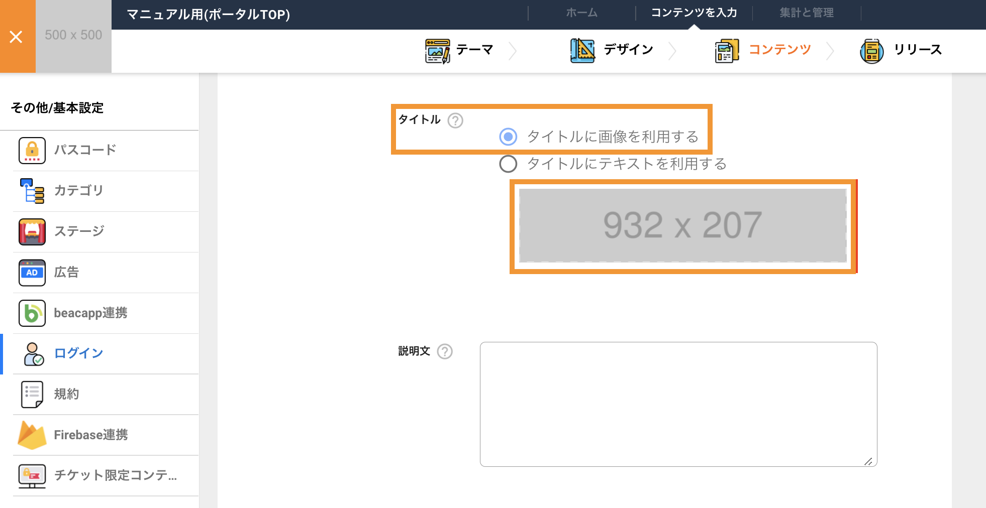This screenshot has width=986, height=508.
Task: Open the 集計と管理 tab
Action: [807, 13]
